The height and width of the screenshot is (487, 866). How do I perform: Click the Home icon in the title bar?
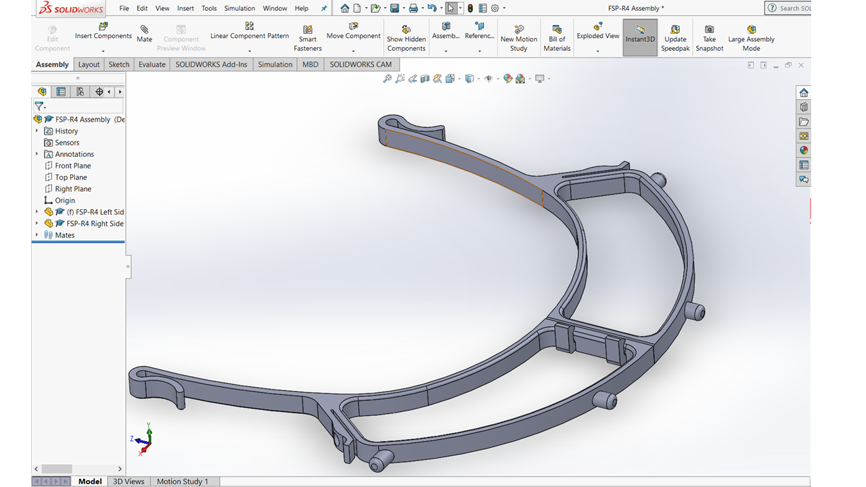click(345, 8)
